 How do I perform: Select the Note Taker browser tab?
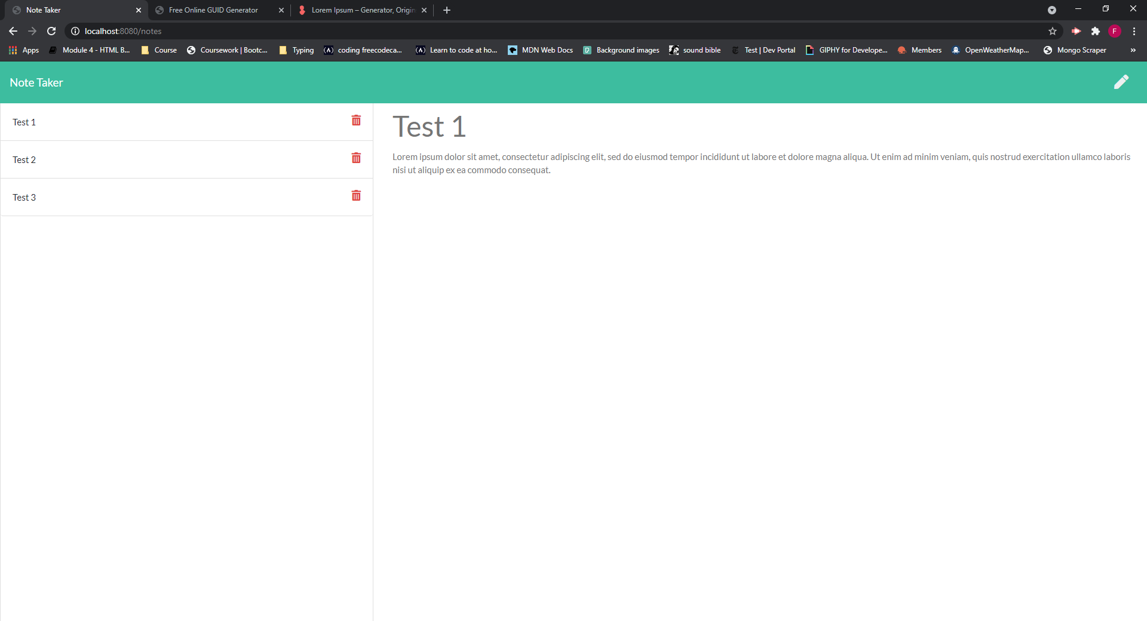tap(75, 10)
